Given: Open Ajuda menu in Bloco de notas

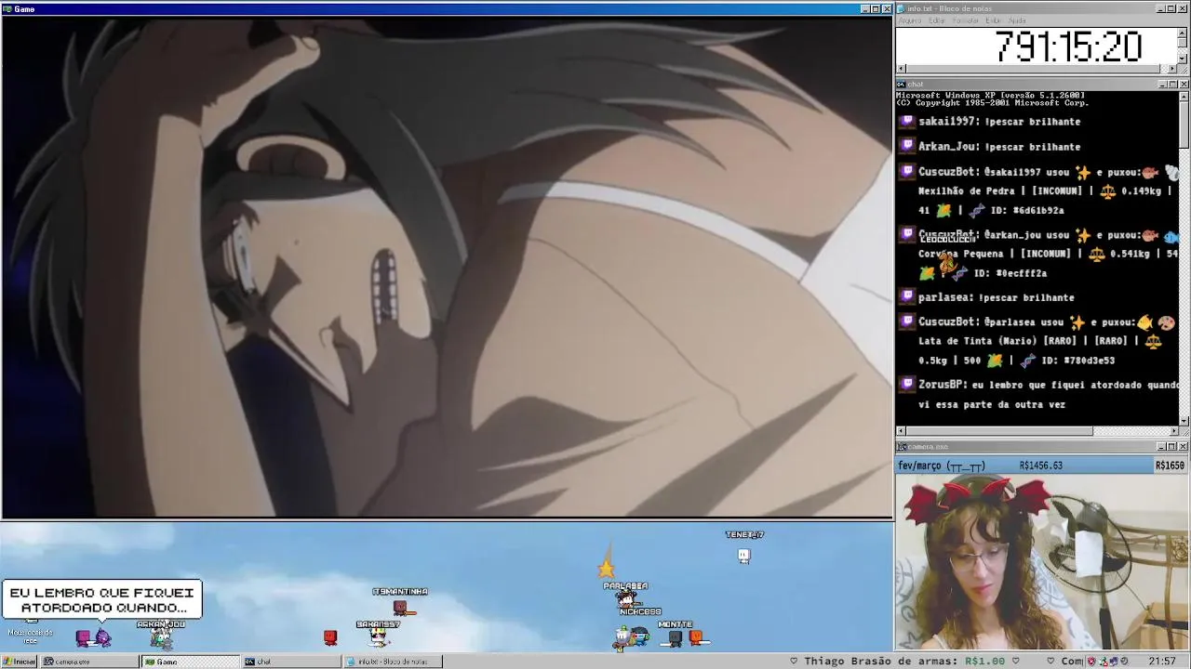Looking at the screenshot, I should click(1017, 20).
